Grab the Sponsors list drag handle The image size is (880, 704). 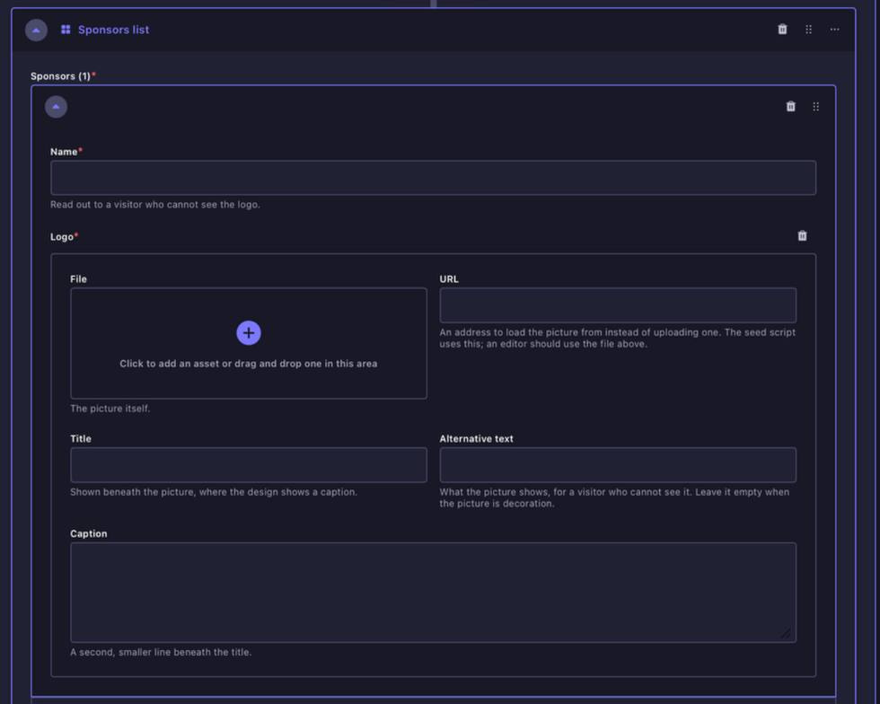(x=809, y=30)
